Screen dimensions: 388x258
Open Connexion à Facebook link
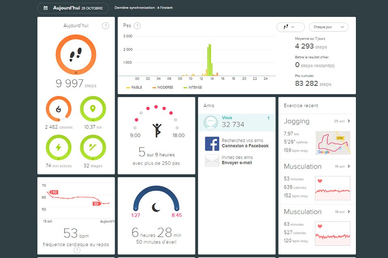click(x=245, y=146)
